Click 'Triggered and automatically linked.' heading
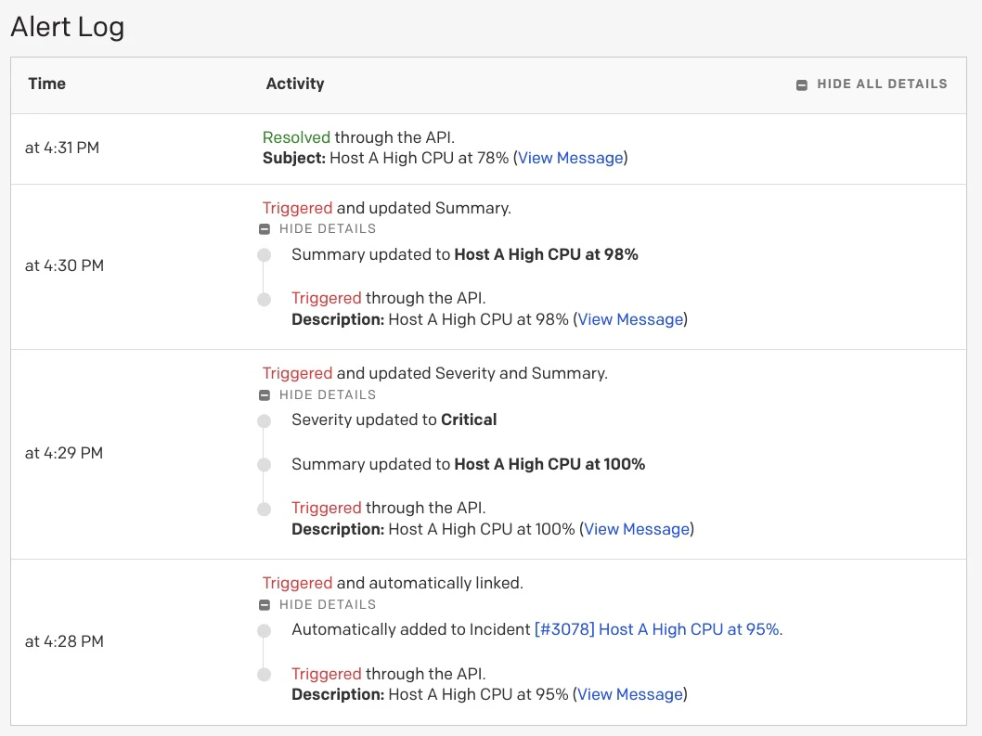 click(393, 583)
